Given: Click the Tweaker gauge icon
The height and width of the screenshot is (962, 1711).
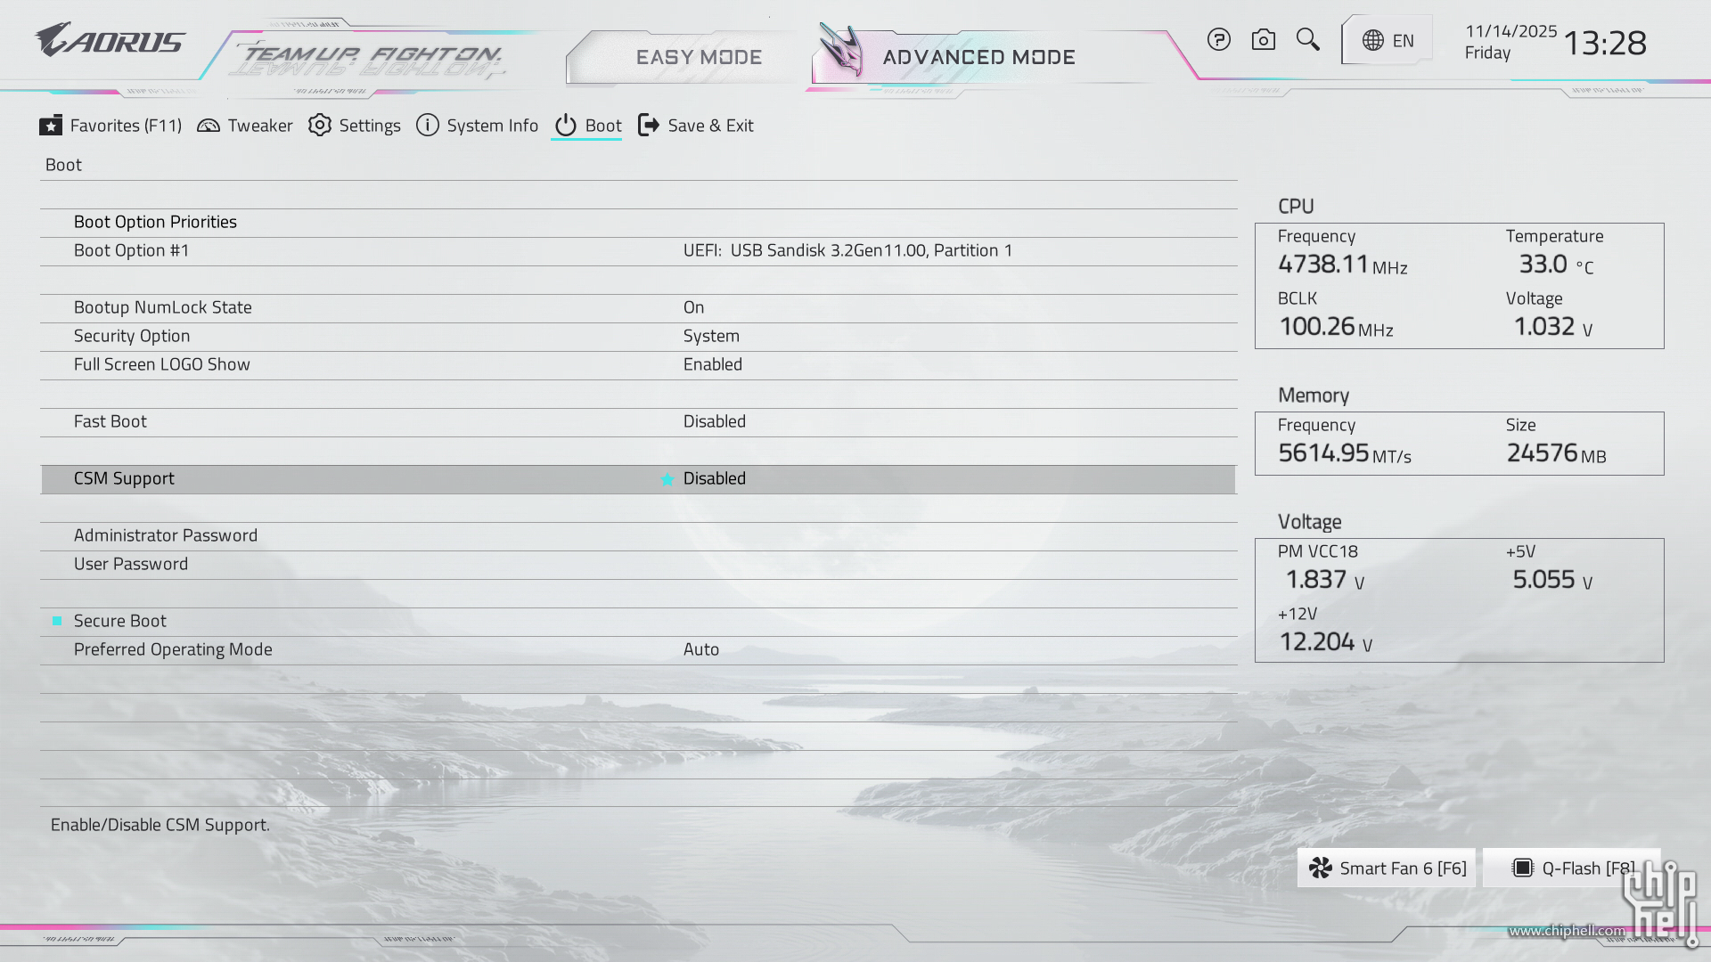Looking at the screenshot, I should click(x=209, y=126).
